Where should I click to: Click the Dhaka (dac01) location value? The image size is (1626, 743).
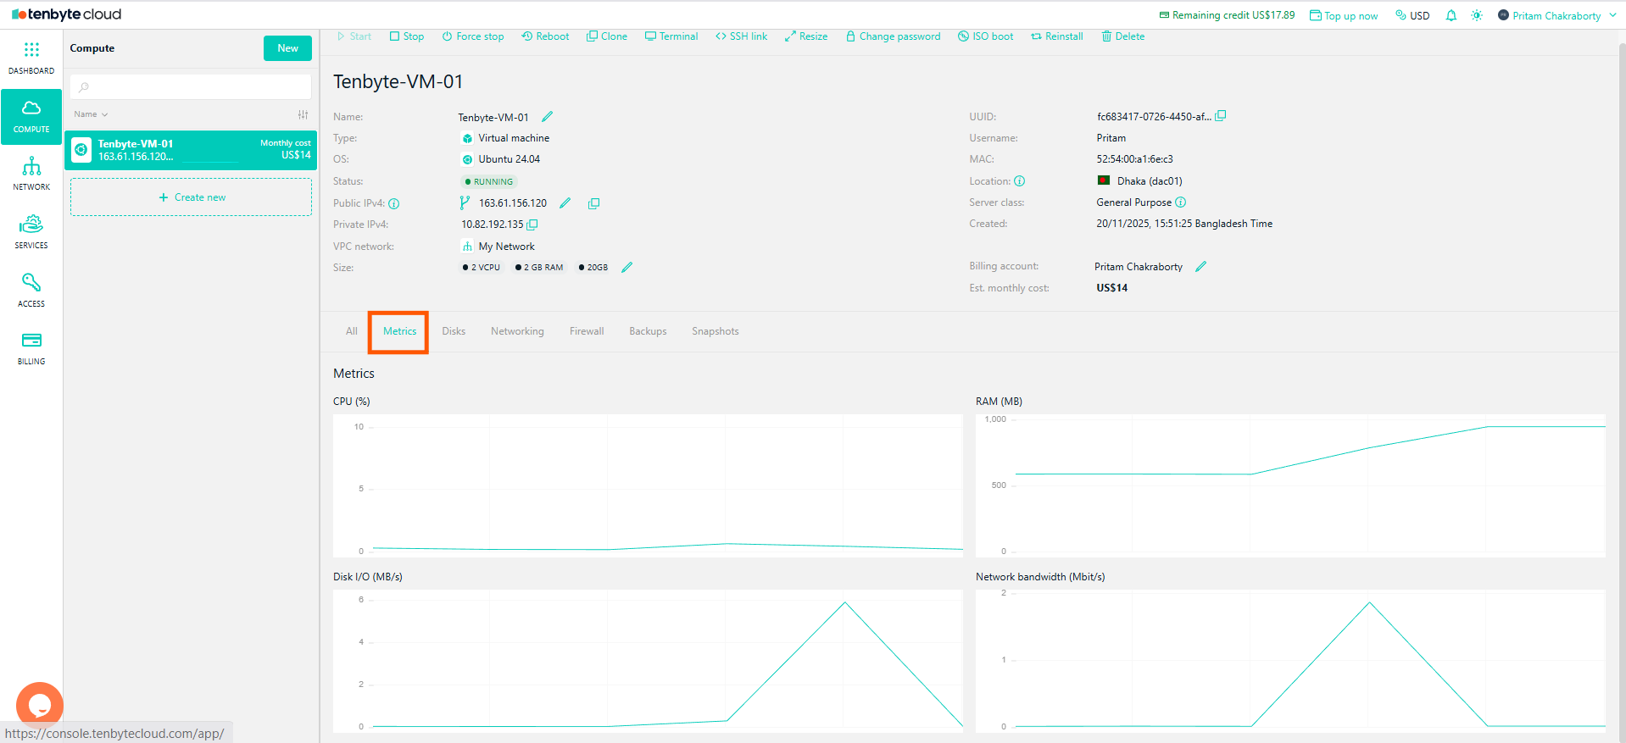coord(1150,181)
